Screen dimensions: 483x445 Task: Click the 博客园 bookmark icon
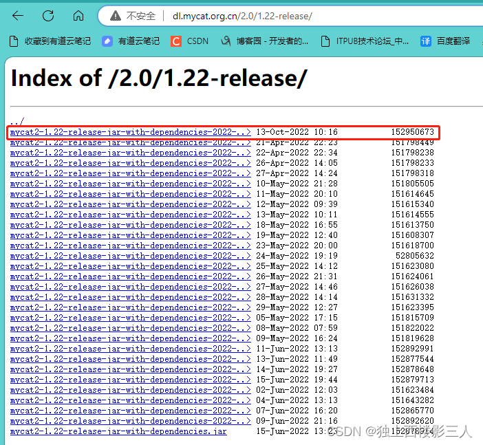coord(226,41)
